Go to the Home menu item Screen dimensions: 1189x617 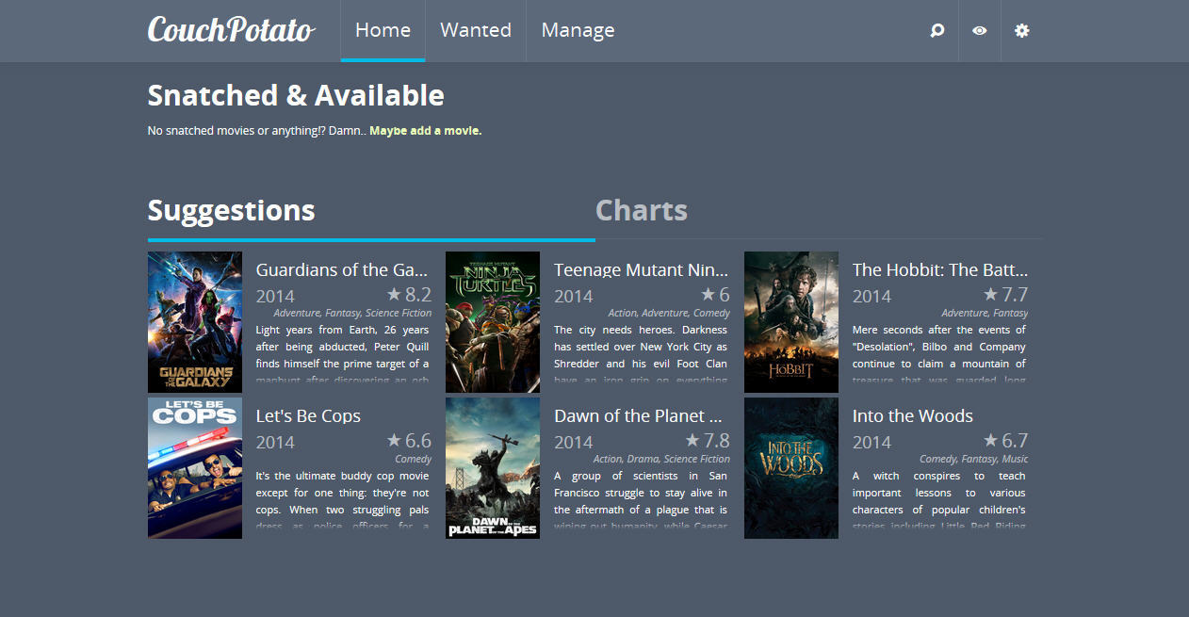(383, 30)
